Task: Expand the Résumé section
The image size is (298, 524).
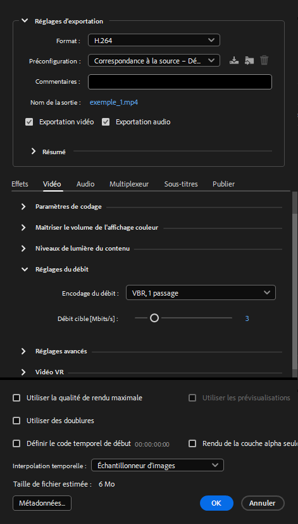Action: tap(34, 152)
